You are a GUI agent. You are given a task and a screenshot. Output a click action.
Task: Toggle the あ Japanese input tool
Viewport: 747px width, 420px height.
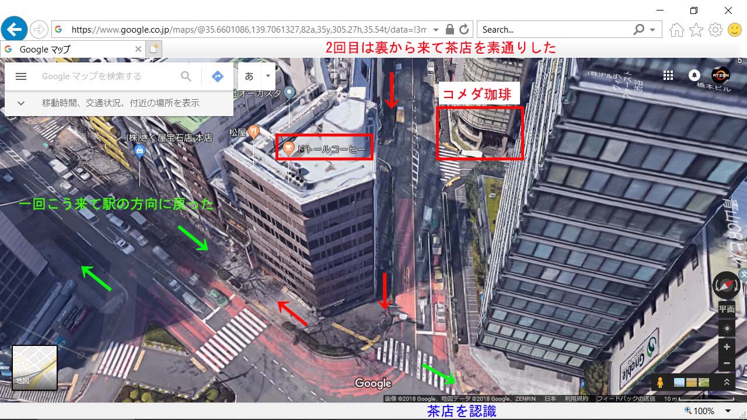pos(249,76)
